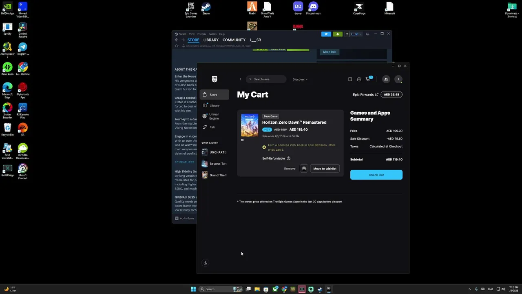Open the Steam menu in menu bar
Screen dimensions: 522x294
(x=182, y=34)
